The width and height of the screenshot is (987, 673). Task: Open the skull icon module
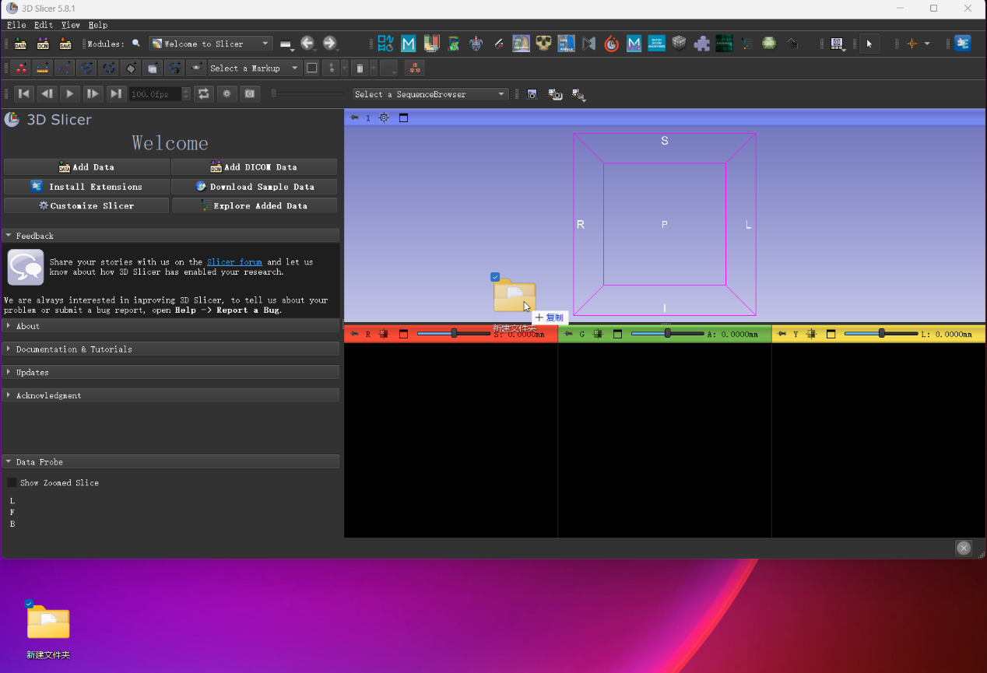(x=543, y=44)
